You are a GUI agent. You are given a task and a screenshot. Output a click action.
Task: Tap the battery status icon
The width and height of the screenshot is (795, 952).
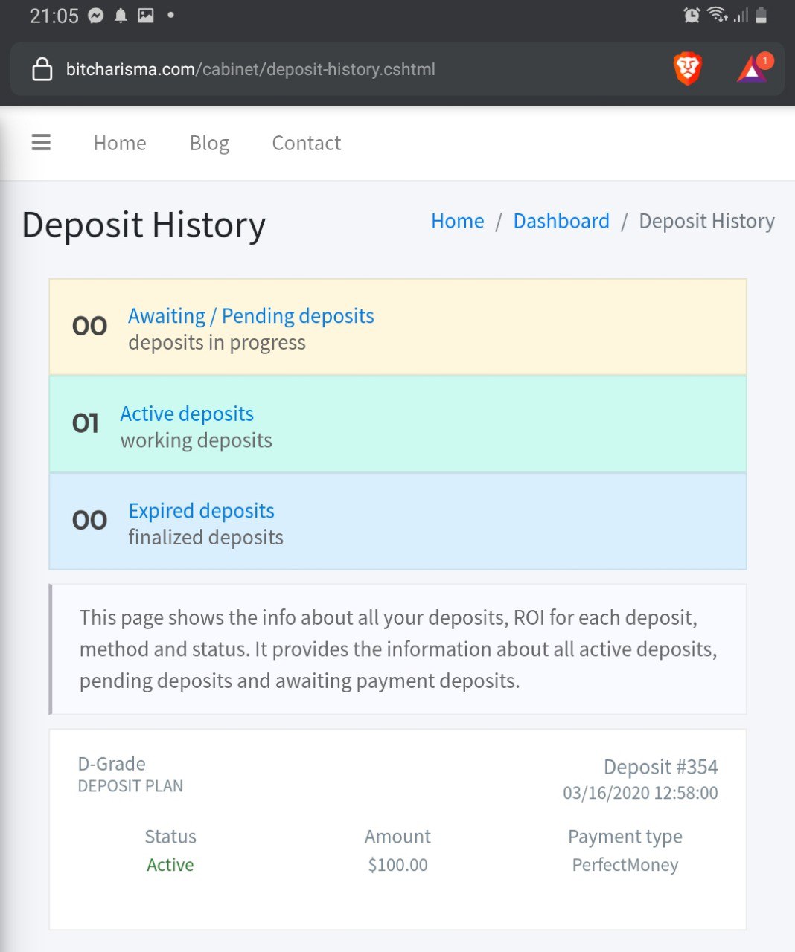tap(761, 16)
